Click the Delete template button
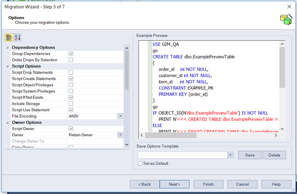The width and height of the screenshot is (297, 194). pyautogui.click(x=274, y=155)
